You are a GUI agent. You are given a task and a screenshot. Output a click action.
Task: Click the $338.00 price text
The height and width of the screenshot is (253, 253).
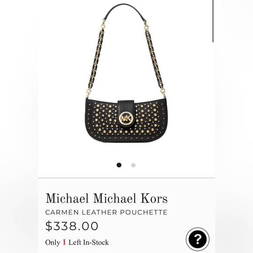tap(72, 226)
